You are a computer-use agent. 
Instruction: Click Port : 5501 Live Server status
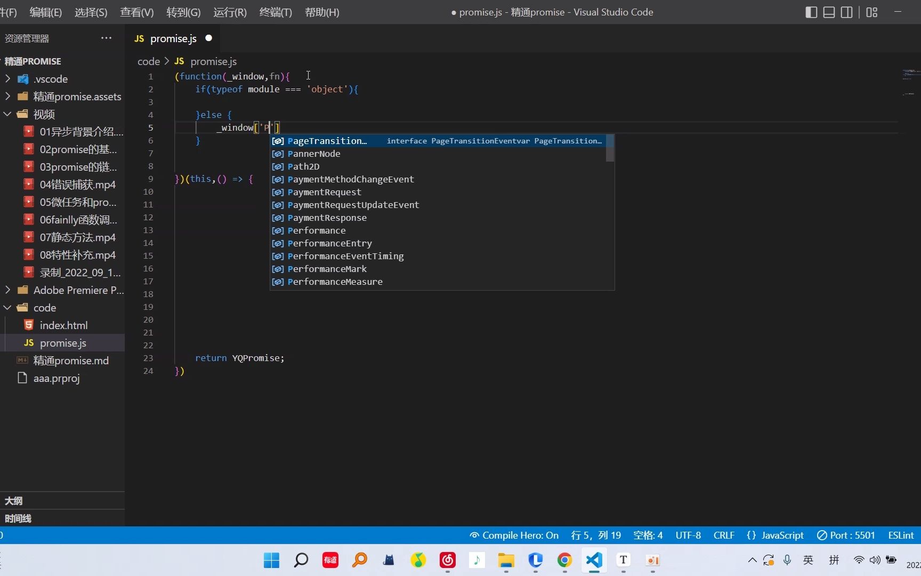tap(846, 535)
